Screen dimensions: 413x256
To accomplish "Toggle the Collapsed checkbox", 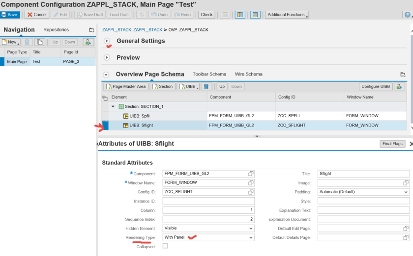I will pyautogui.click(x=165, y=246).
